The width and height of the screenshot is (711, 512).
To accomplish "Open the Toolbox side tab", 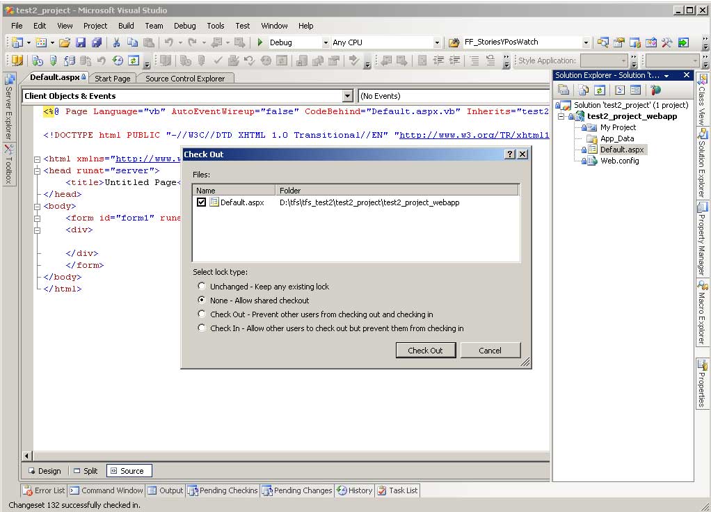I will click(9, 164).
